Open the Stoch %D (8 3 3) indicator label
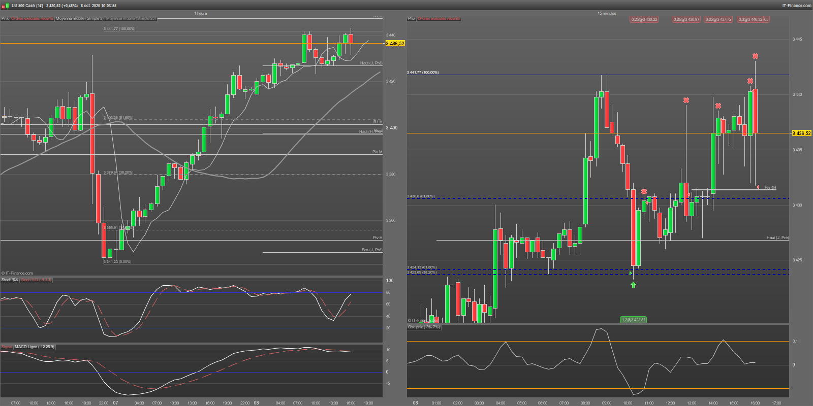 click(x=36, y=280)
